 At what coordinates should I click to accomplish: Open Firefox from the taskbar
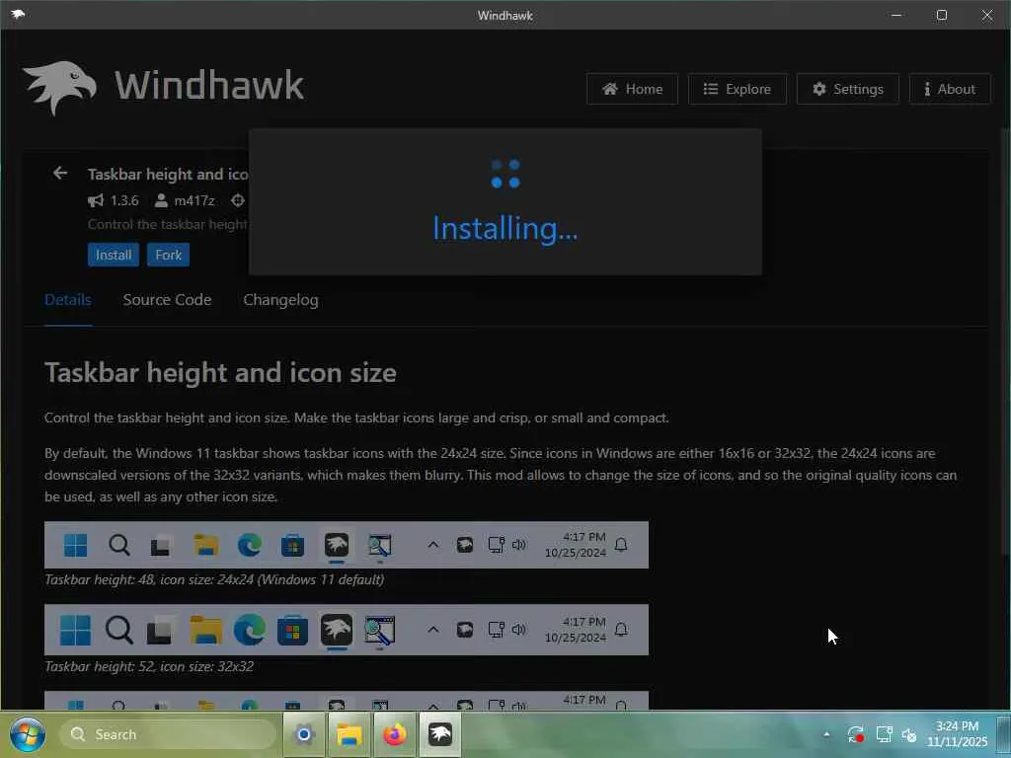coord(395,734)
